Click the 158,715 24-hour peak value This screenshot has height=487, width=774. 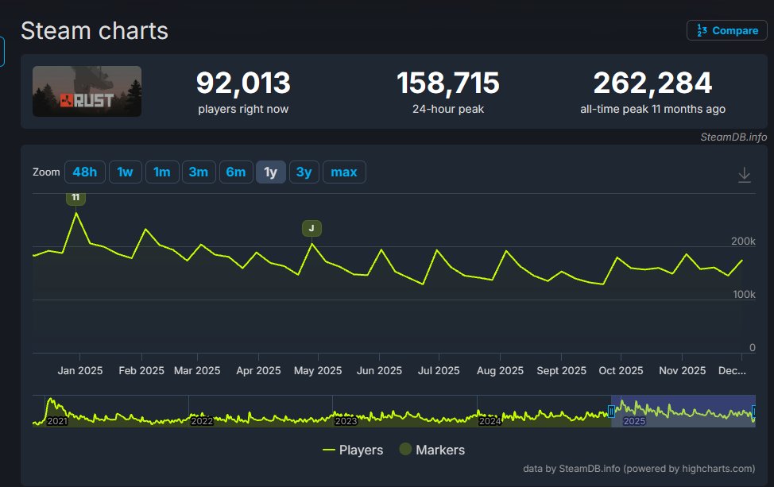(448, 83)
